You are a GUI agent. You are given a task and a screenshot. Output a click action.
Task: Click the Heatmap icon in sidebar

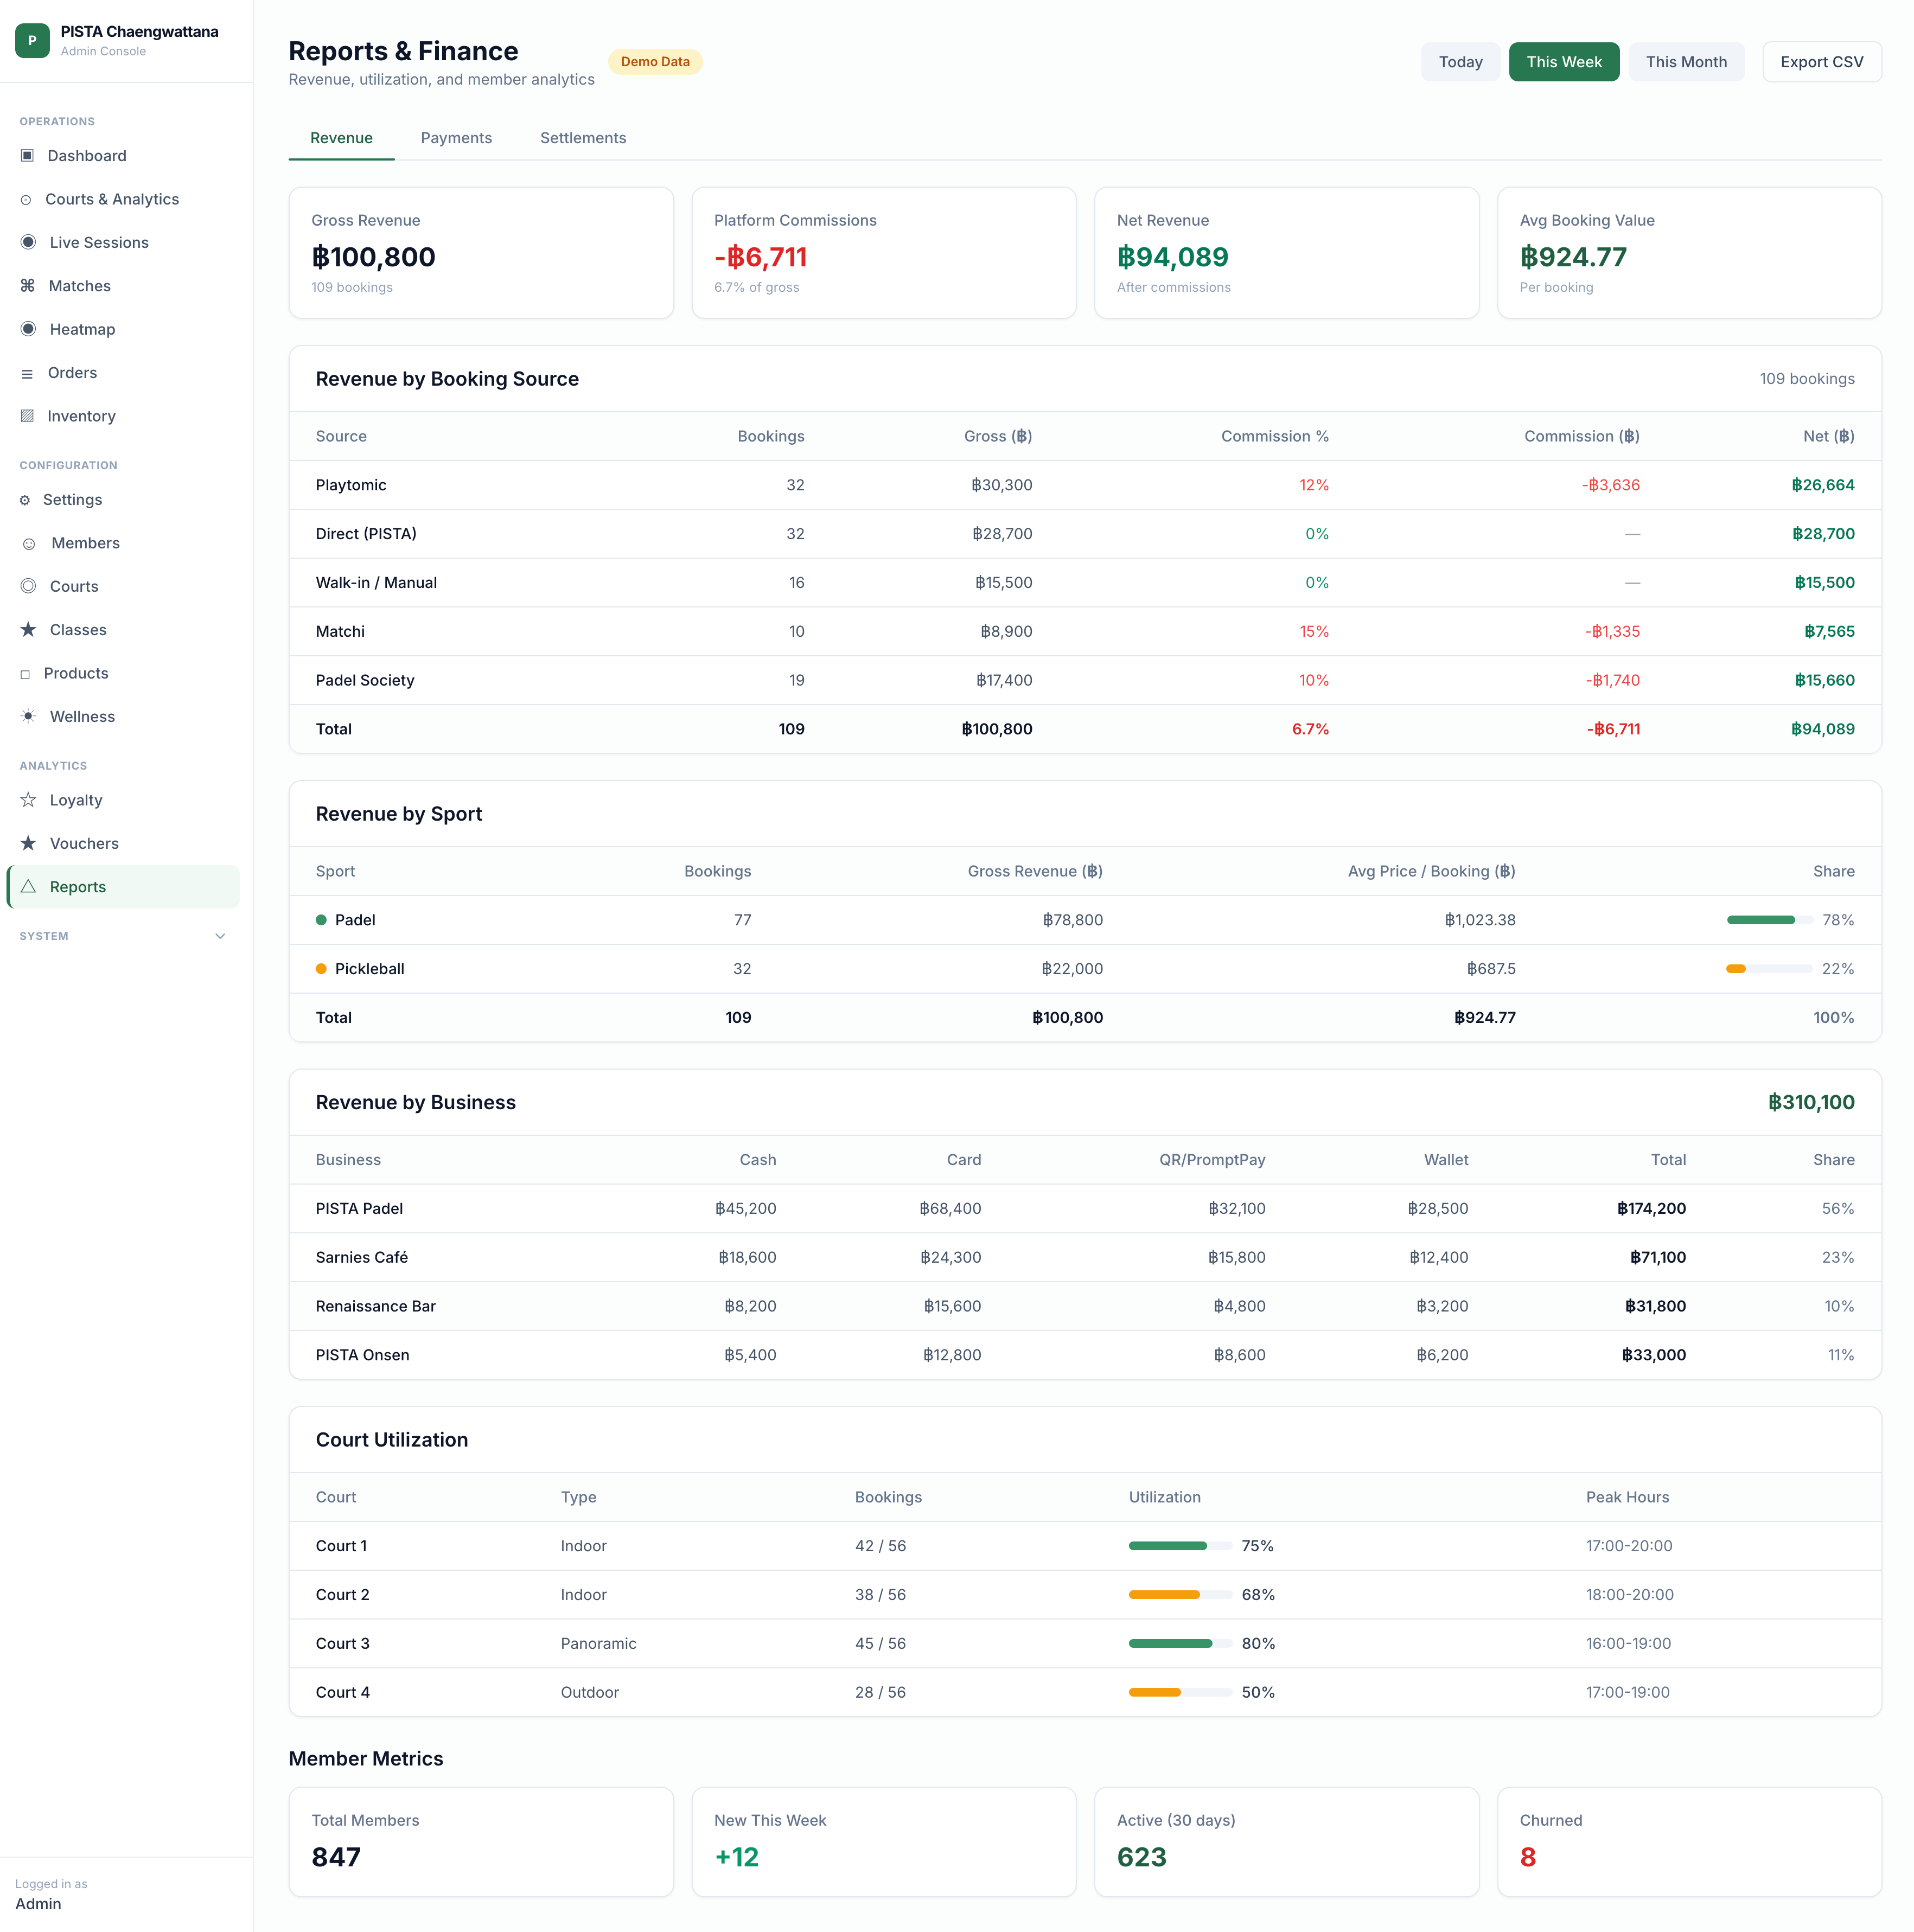click(x=28, y=329)
